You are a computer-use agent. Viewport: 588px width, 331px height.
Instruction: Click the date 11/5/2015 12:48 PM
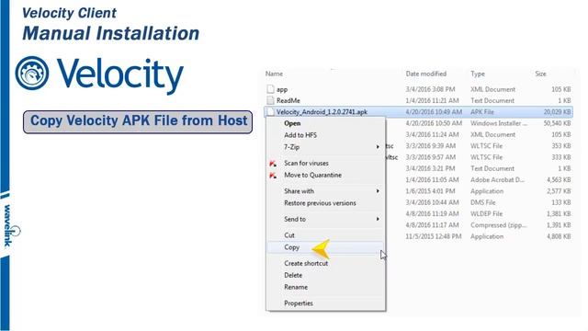pos(434,236)
